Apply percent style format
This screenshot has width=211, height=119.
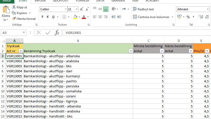click(x=188, y=17)
